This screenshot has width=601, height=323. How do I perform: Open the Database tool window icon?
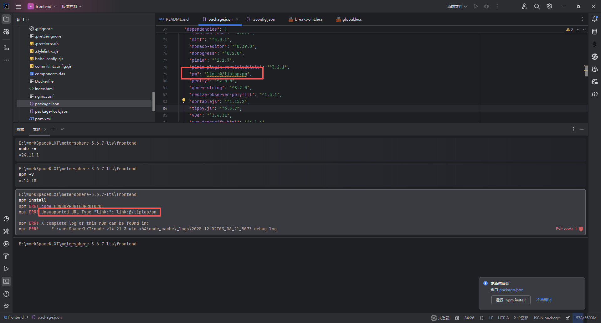tap(595, 32)
